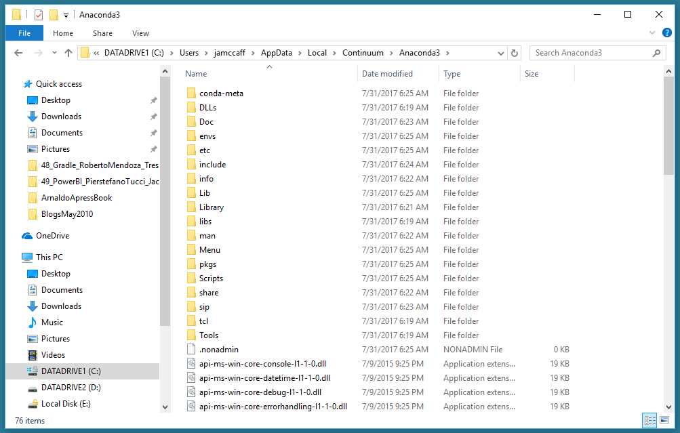Click navigation pane scrollbar down arrow
The image size is (680, 433).
coord(165,407)
